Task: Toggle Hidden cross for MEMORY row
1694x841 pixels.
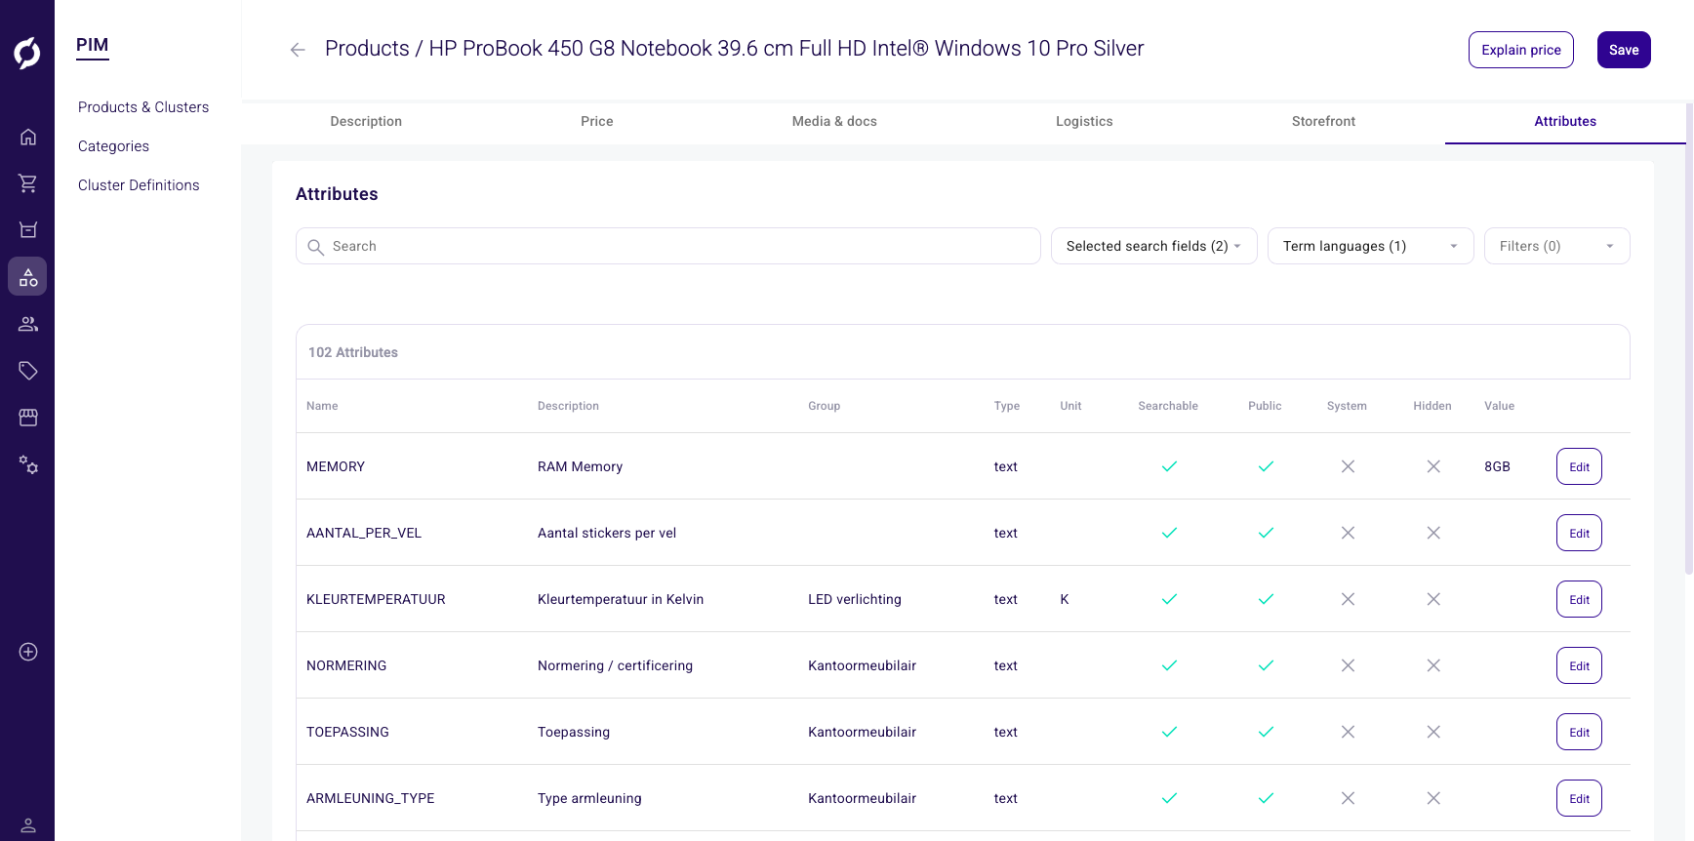Action: tap(1433, 466)
